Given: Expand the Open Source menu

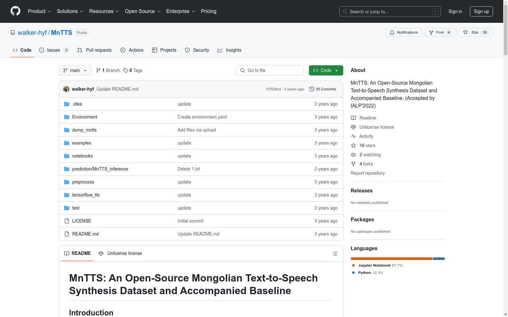Looking at the screenshot, I should [x=143, y=11].
